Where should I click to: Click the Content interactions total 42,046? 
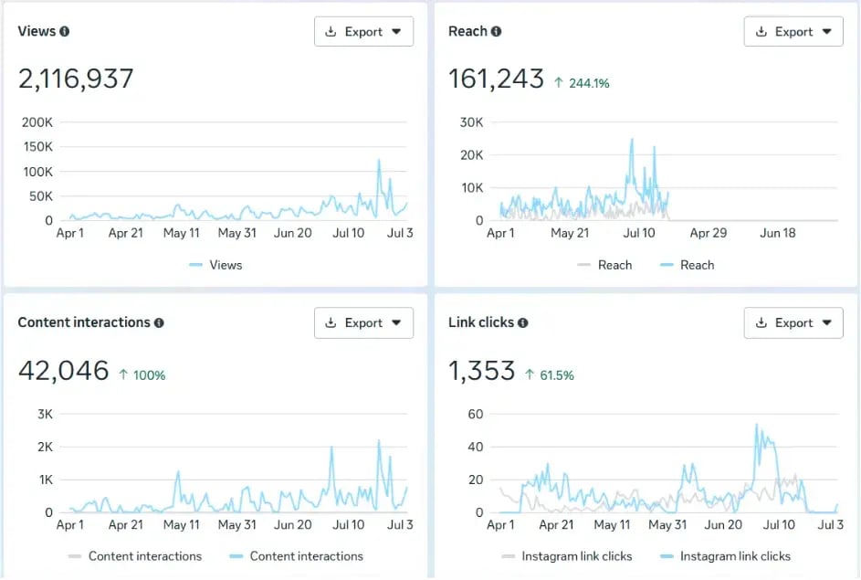coord(64,370)
